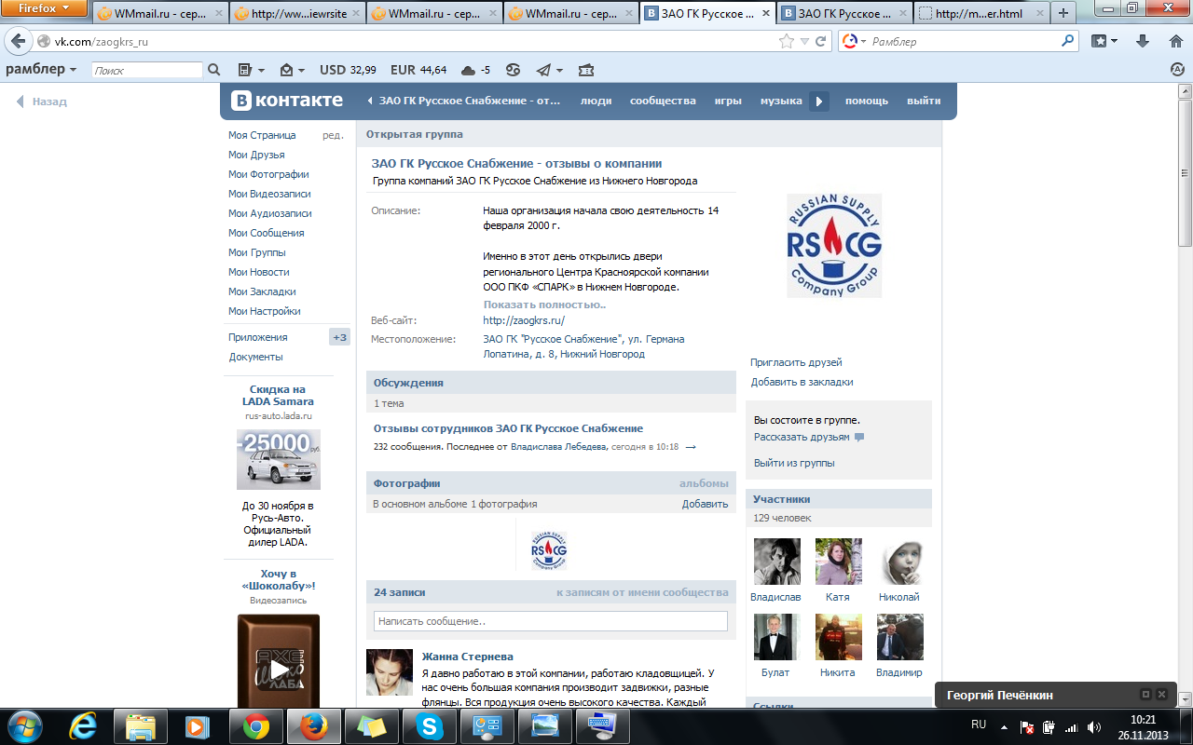Image resolution: width=1193 pixels, height=745 pixels.
Task: Open the альбомы link
Action: point(704,483)
